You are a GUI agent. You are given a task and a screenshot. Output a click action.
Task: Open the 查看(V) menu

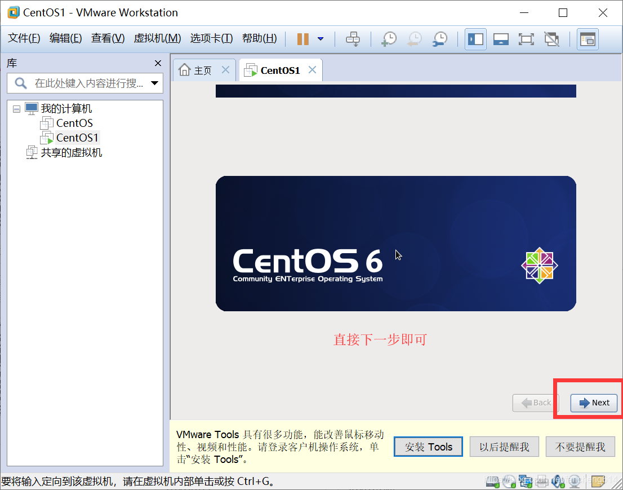(x=108, y=38)
